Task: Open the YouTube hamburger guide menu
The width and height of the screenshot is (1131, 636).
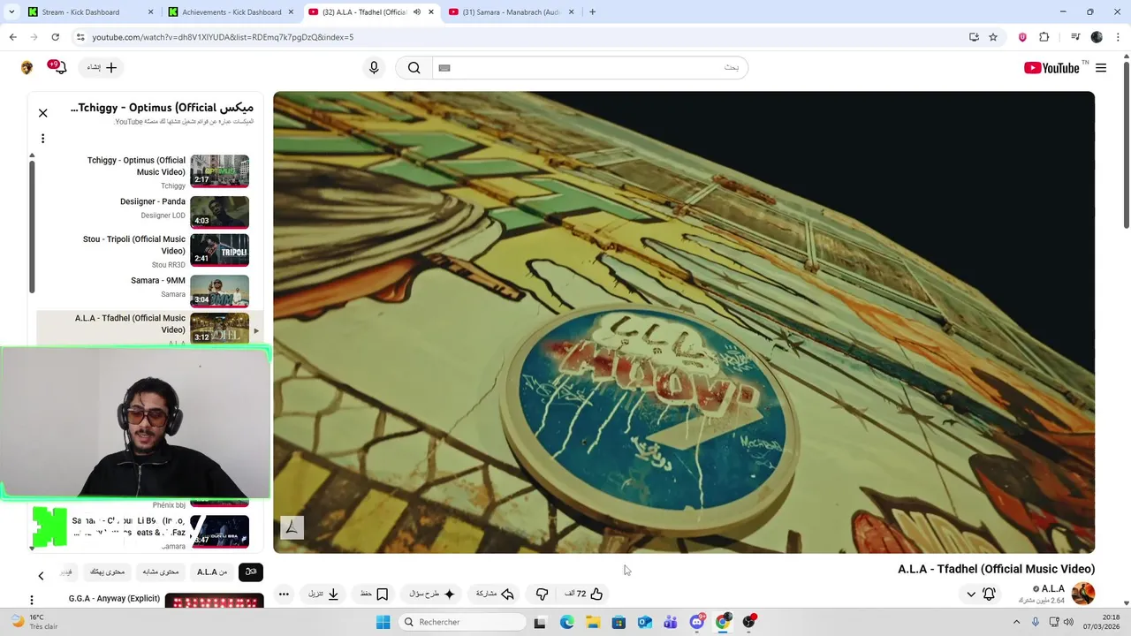Action: (x=1101, y=68)
